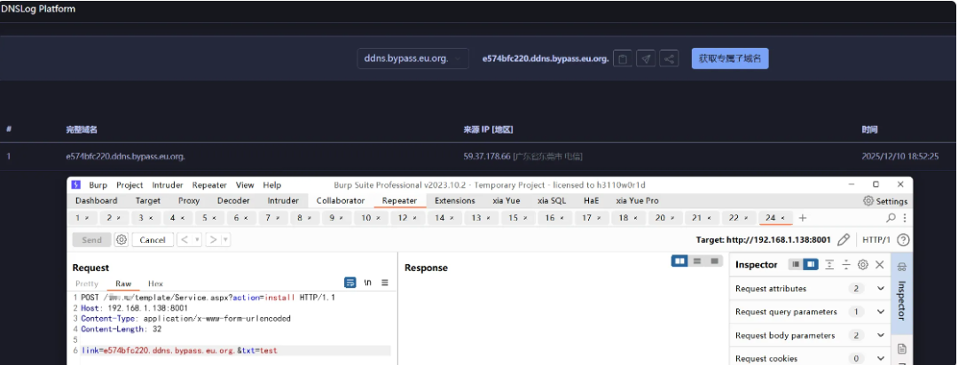Expand Request cookies section
This screenshot has width=958, height=365.
881,358
